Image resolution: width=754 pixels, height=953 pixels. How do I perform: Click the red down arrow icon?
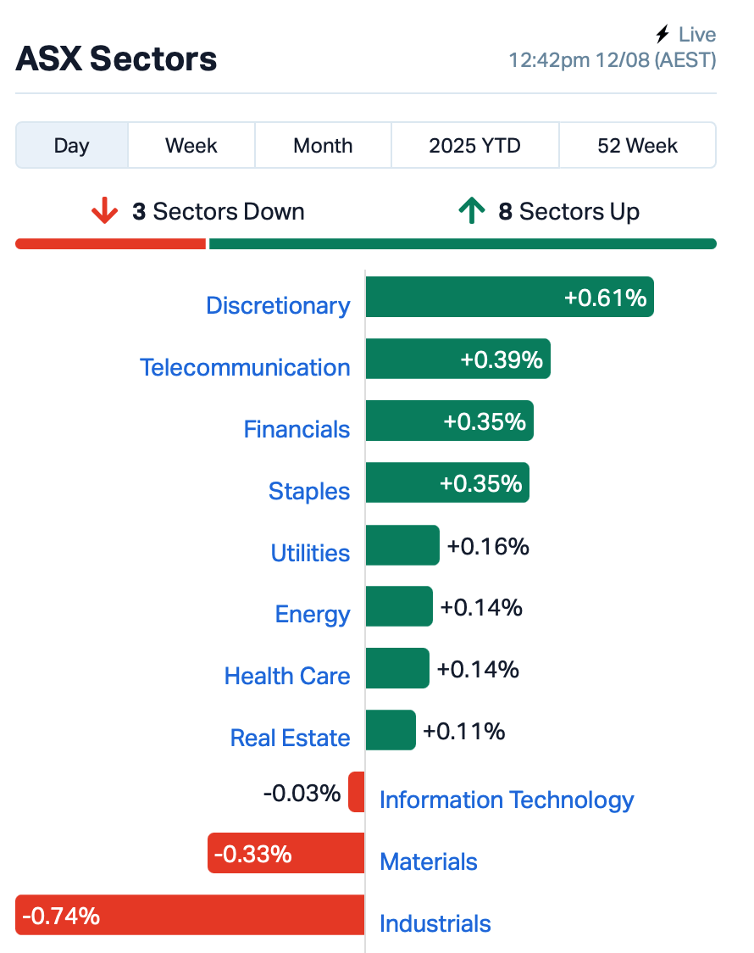click(104, 210)
